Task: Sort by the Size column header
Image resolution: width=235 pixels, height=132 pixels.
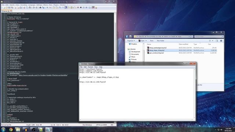Action: pyautogui.click(x=210, y=44)
